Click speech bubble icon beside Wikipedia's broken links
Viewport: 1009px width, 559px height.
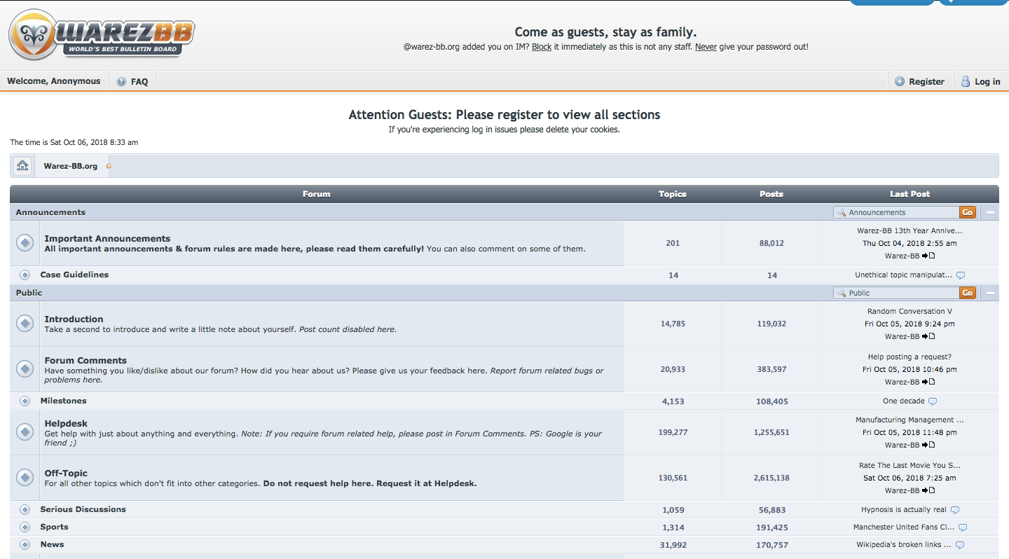click(x=960, y=545)
